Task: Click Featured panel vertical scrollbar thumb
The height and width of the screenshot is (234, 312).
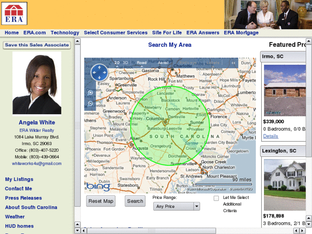Action: [x=309, y=100]
